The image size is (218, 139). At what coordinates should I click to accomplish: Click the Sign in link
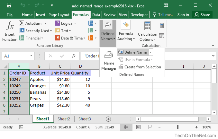183,15
